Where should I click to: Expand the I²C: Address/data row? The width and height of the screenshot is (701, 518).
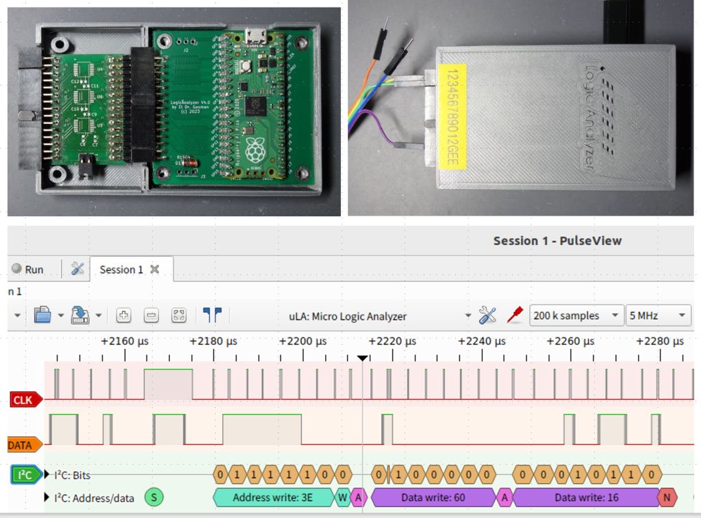47,497
